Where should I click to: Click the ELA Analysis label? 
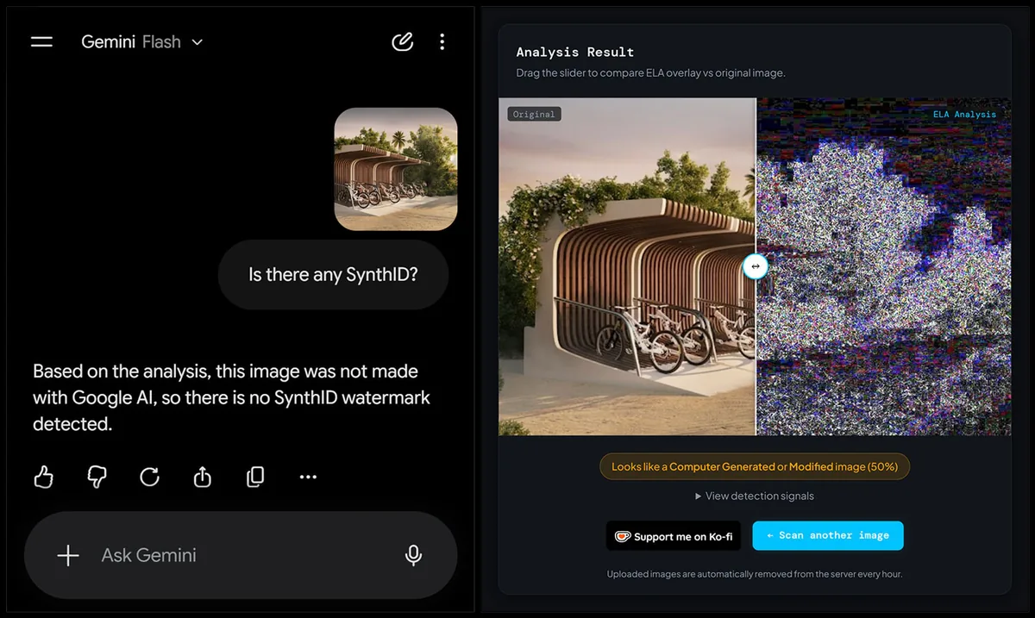[x=964, y=114]
